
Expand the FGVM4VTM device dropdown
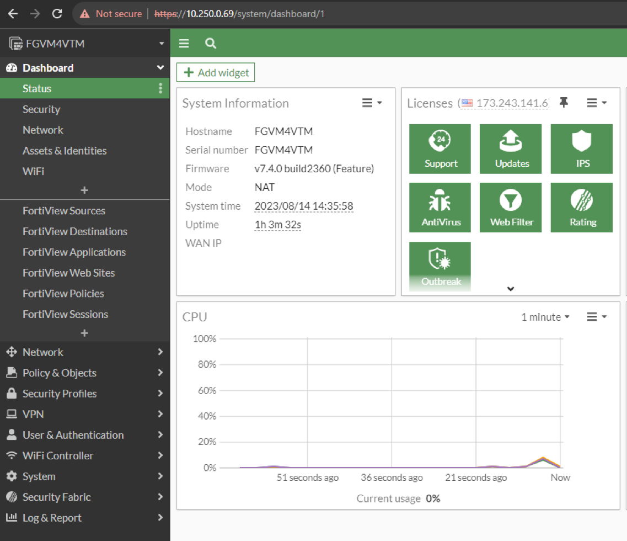pyautogui.click(x=161, y=43)
